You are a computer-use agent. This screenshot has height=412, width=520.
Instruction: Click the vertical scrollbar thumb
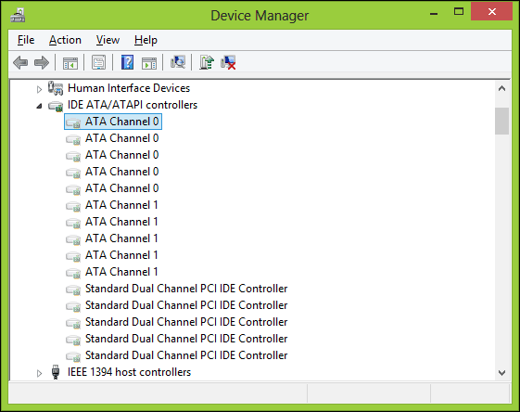[501, 121]
